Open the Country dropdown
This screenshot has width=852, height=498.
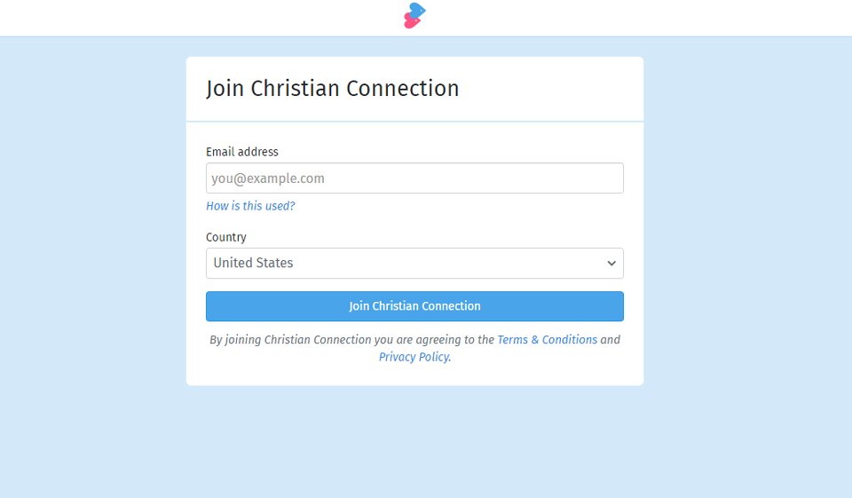tap(414, 264)
